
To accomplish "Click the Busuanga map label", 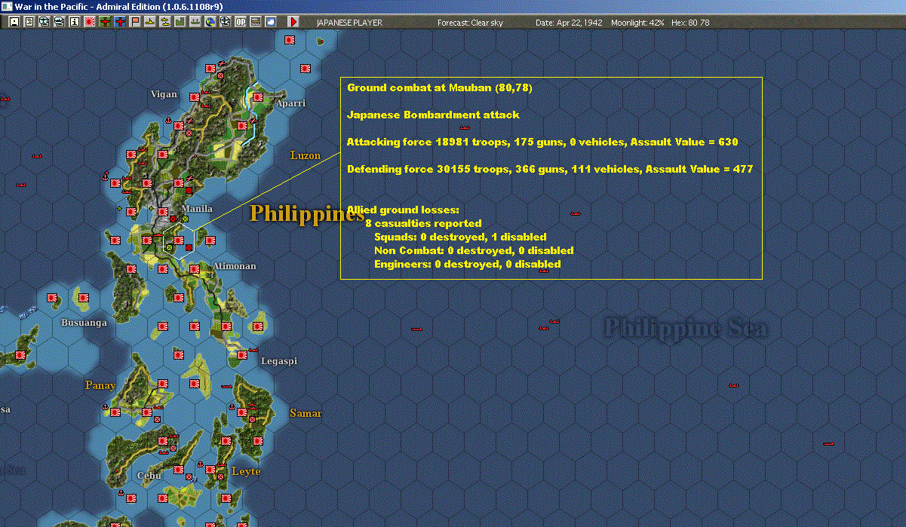I will (84, 323).
